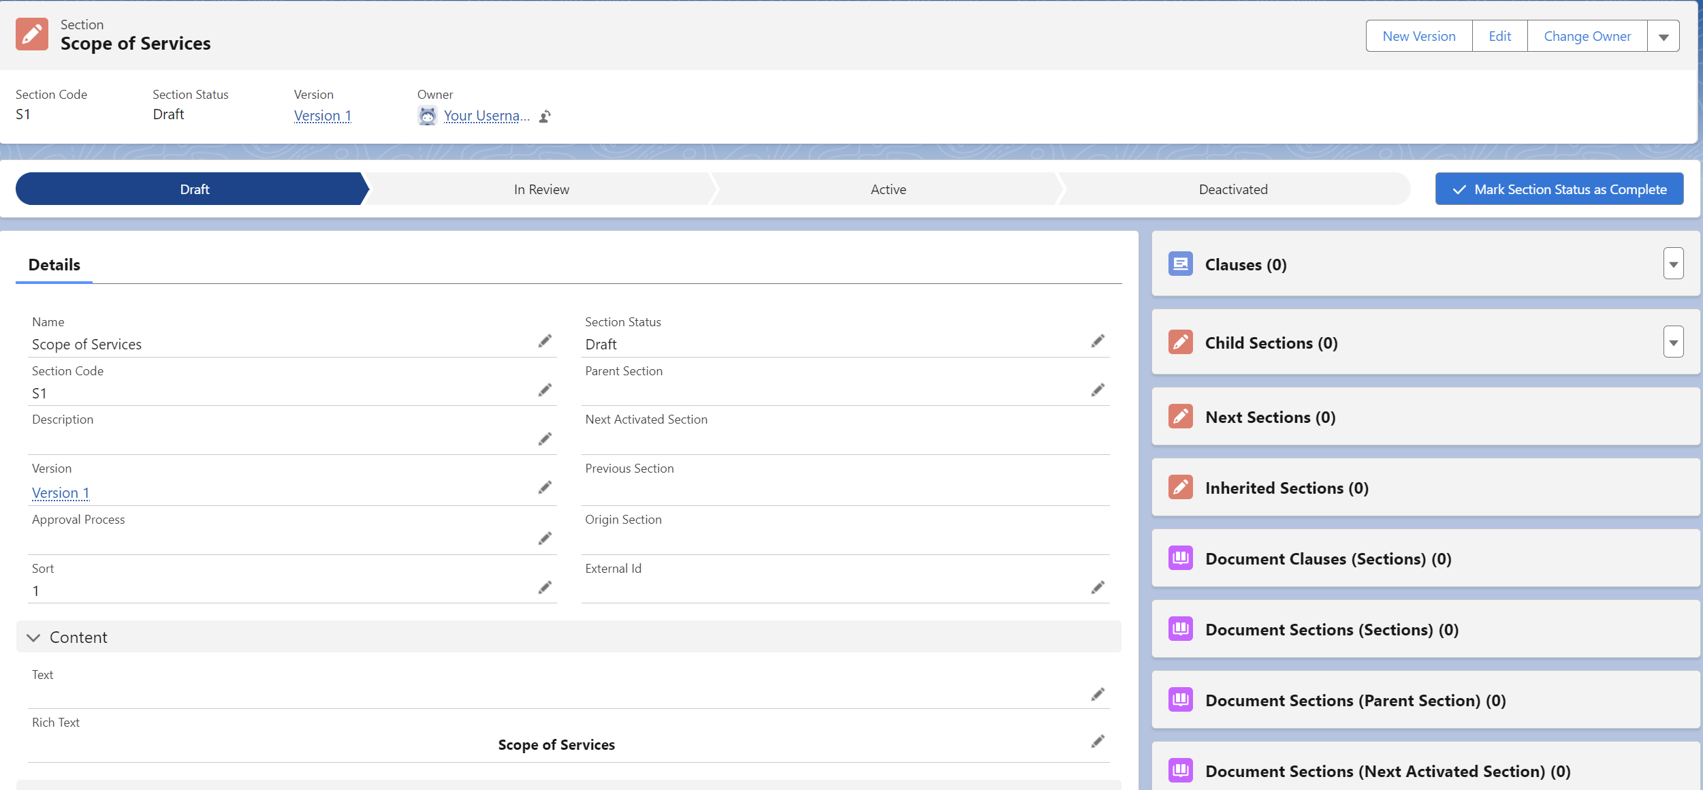
Task: Open the Child Sections related list dropdown menu
Action: click(1673, 342)
